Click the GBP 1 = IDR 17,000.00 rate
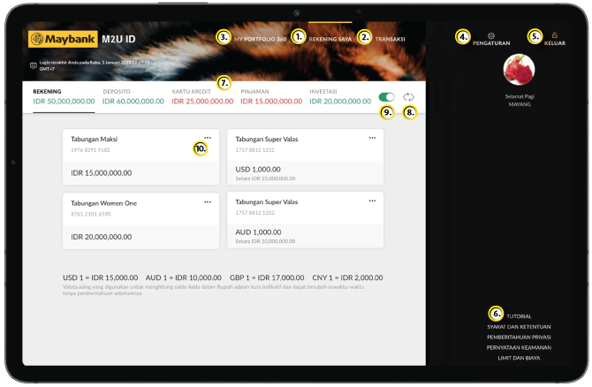592x387 pixels. (267, 277)
